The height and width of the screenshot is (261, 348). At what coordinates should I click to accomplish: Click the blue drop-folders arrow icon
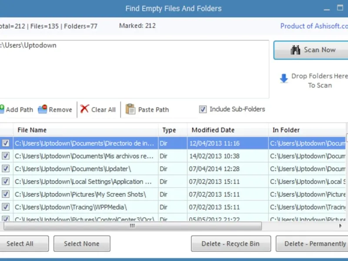(x=284, y=78)
